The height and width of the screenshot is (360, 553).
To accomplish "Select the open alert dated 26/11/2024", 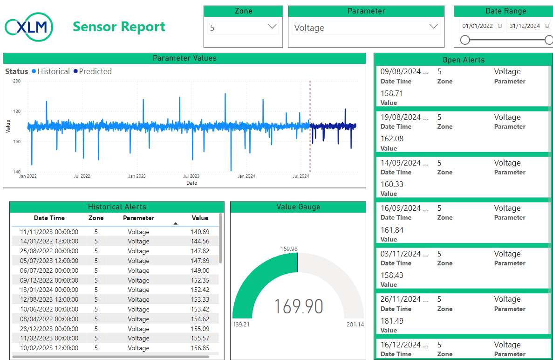I will (463, 314).
